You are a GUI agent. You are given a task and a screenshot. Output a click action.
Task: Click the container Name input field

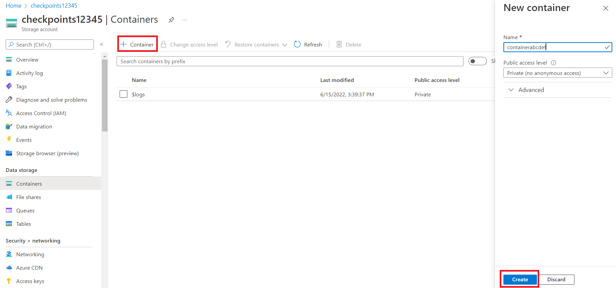558,47
